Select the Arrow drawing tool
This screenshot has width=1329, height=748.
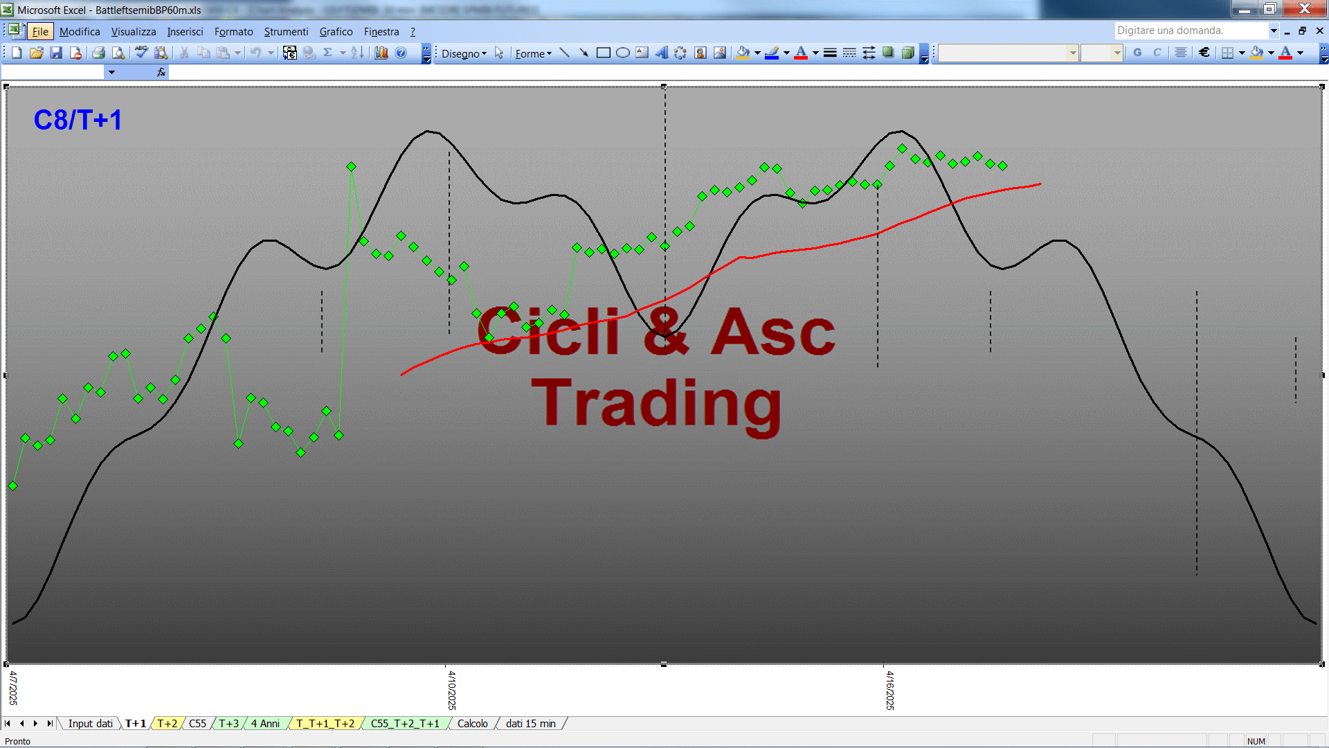[x=584, y=53]
